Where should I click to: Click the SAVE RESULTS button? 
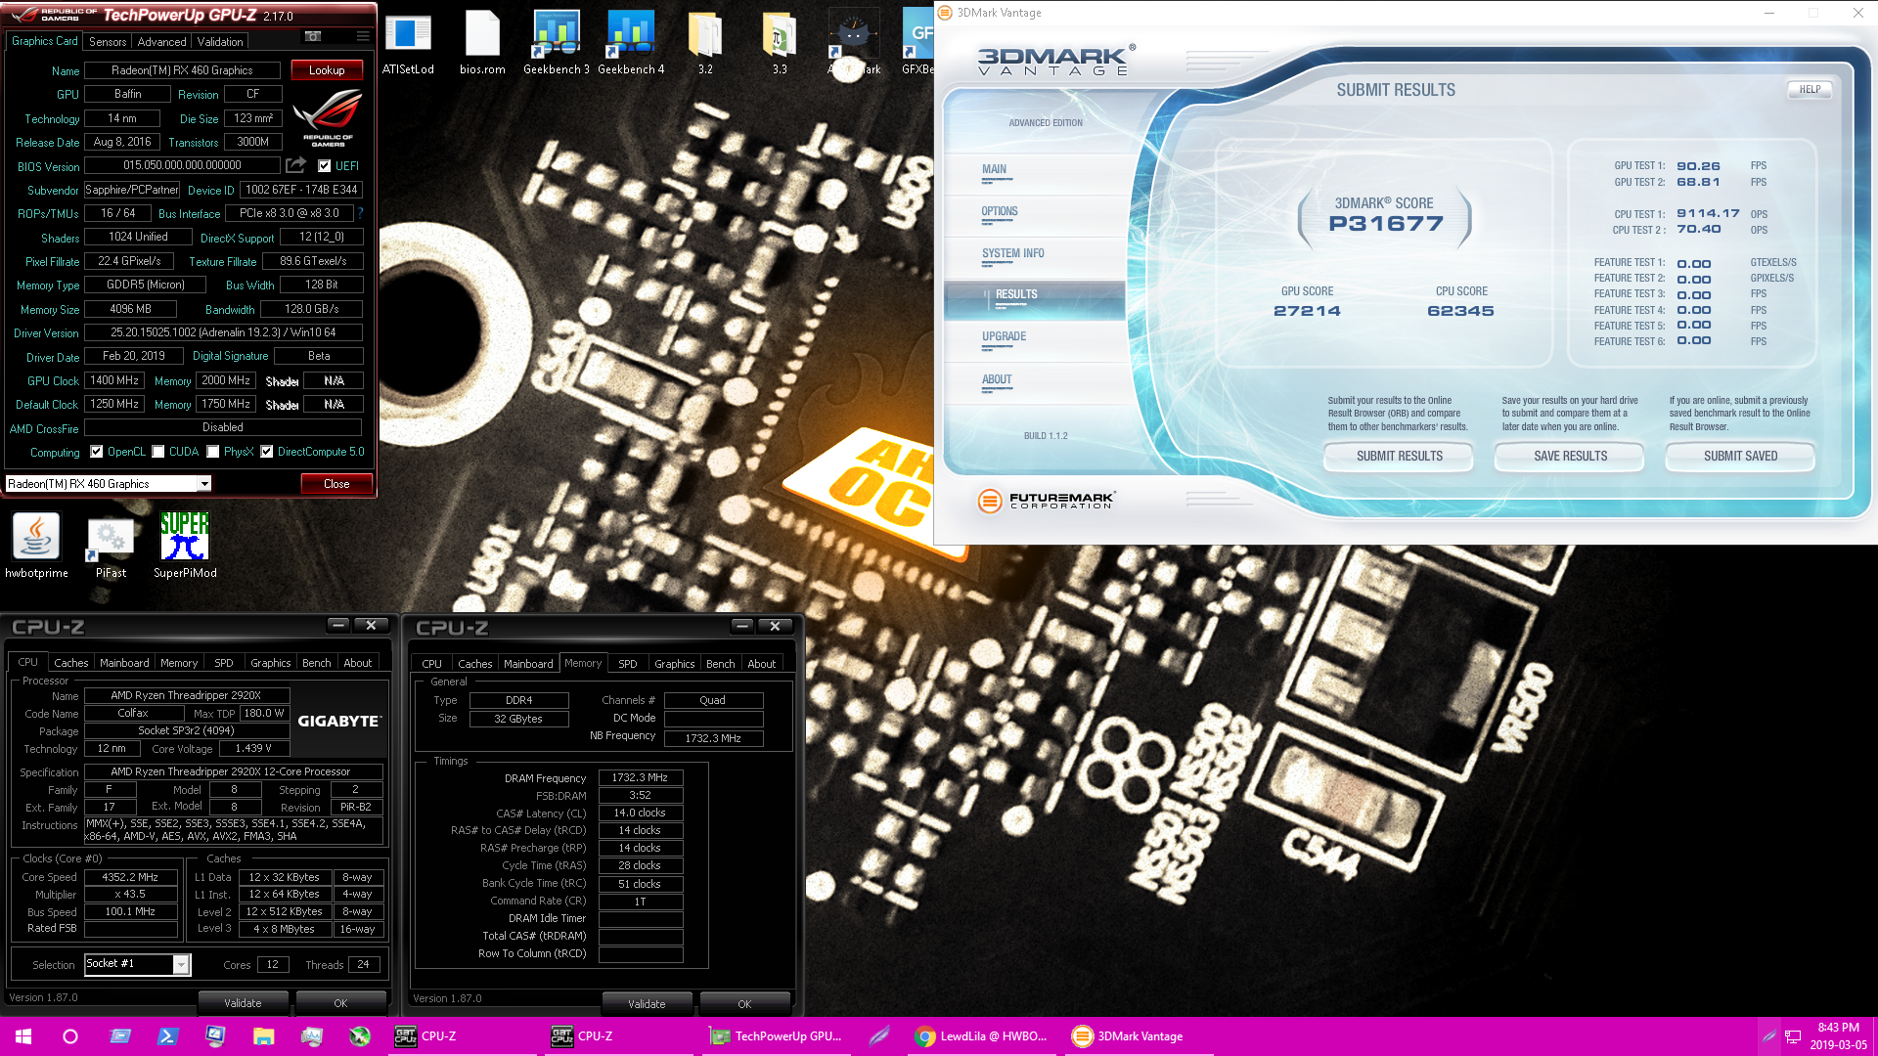click(x=1570, y=457)
